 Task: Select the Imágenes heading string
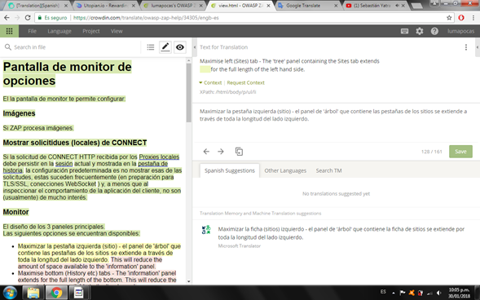pyautogui.click(x=19, y=113)
